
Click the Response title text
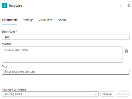[x=16, y=6]
